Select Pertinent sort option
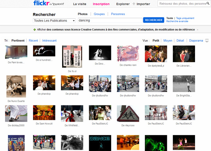Image resolution: width=211 pixels, height=151 pixels. coord(18,40)
